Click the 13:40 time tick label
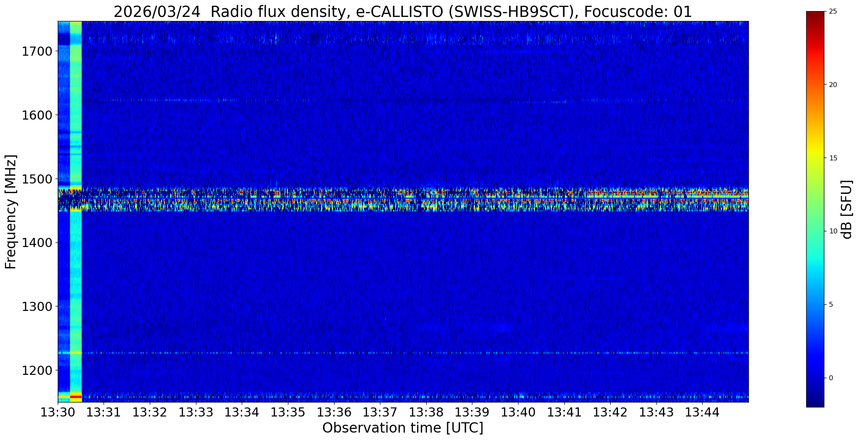859x440 pixels. (518, 412)
